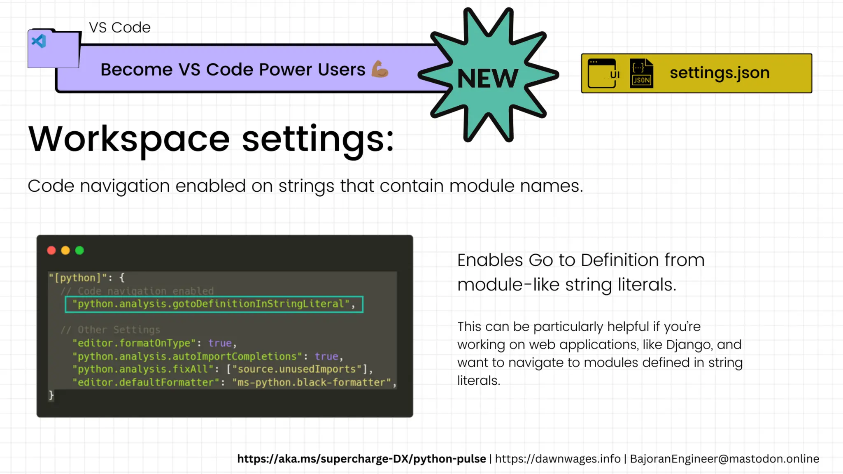Click the BajoranEngineer@mastodon.online handle

point(724,459)
